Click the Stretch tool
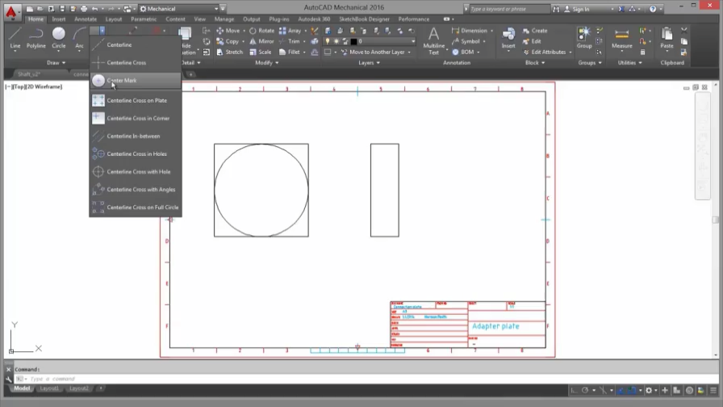 229,52
